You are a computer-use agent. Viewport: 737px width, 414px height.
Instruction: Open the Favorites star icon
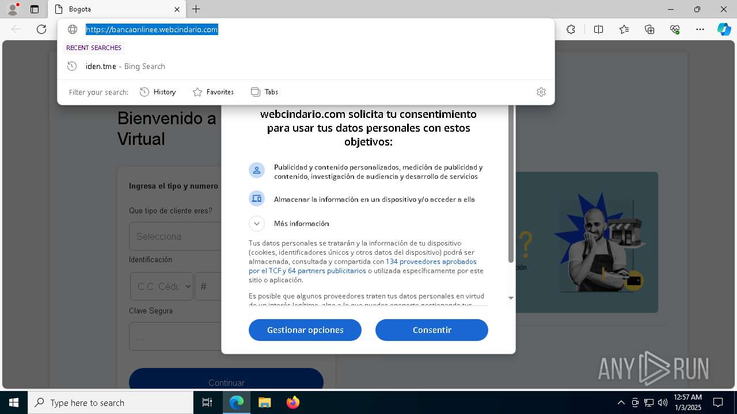[624, 29]
